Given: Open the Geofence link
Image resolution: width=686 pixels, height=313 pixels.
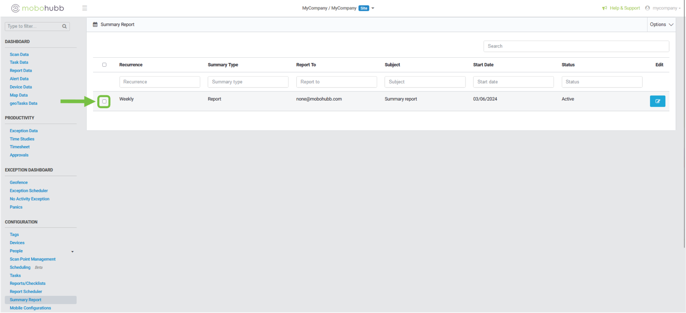Looking at the screenshot, I should (18, 183).
